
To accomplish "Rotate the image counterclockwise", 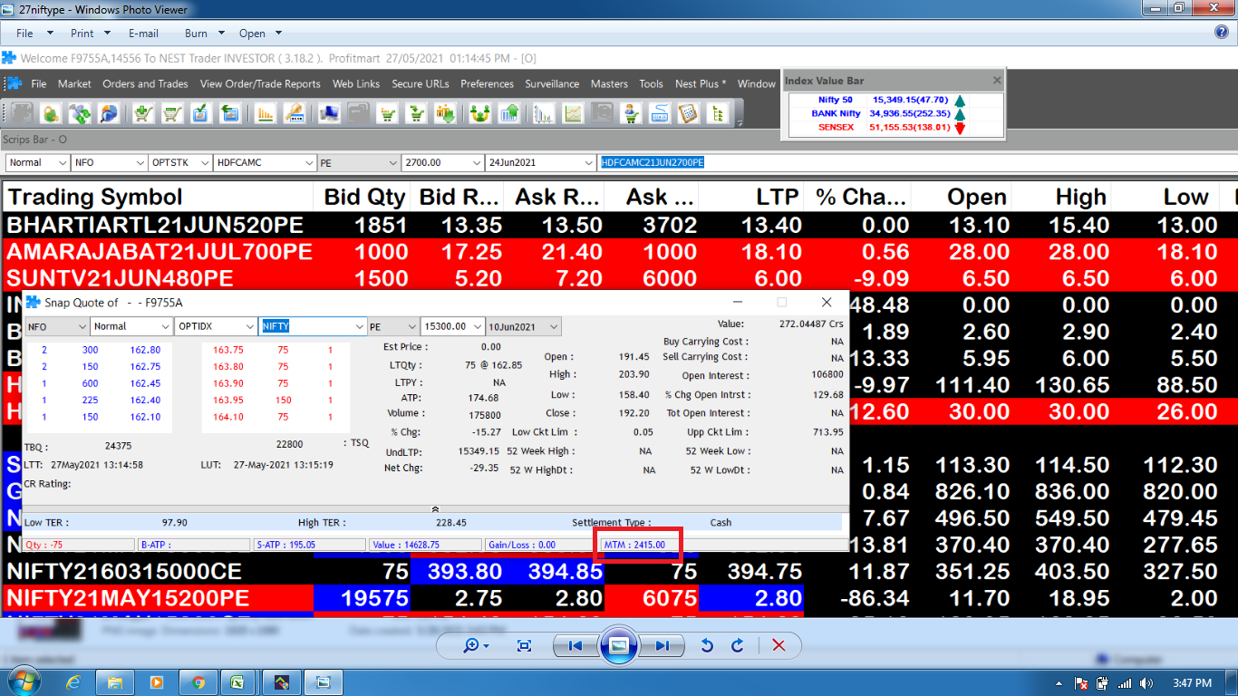I will (707, 645).
